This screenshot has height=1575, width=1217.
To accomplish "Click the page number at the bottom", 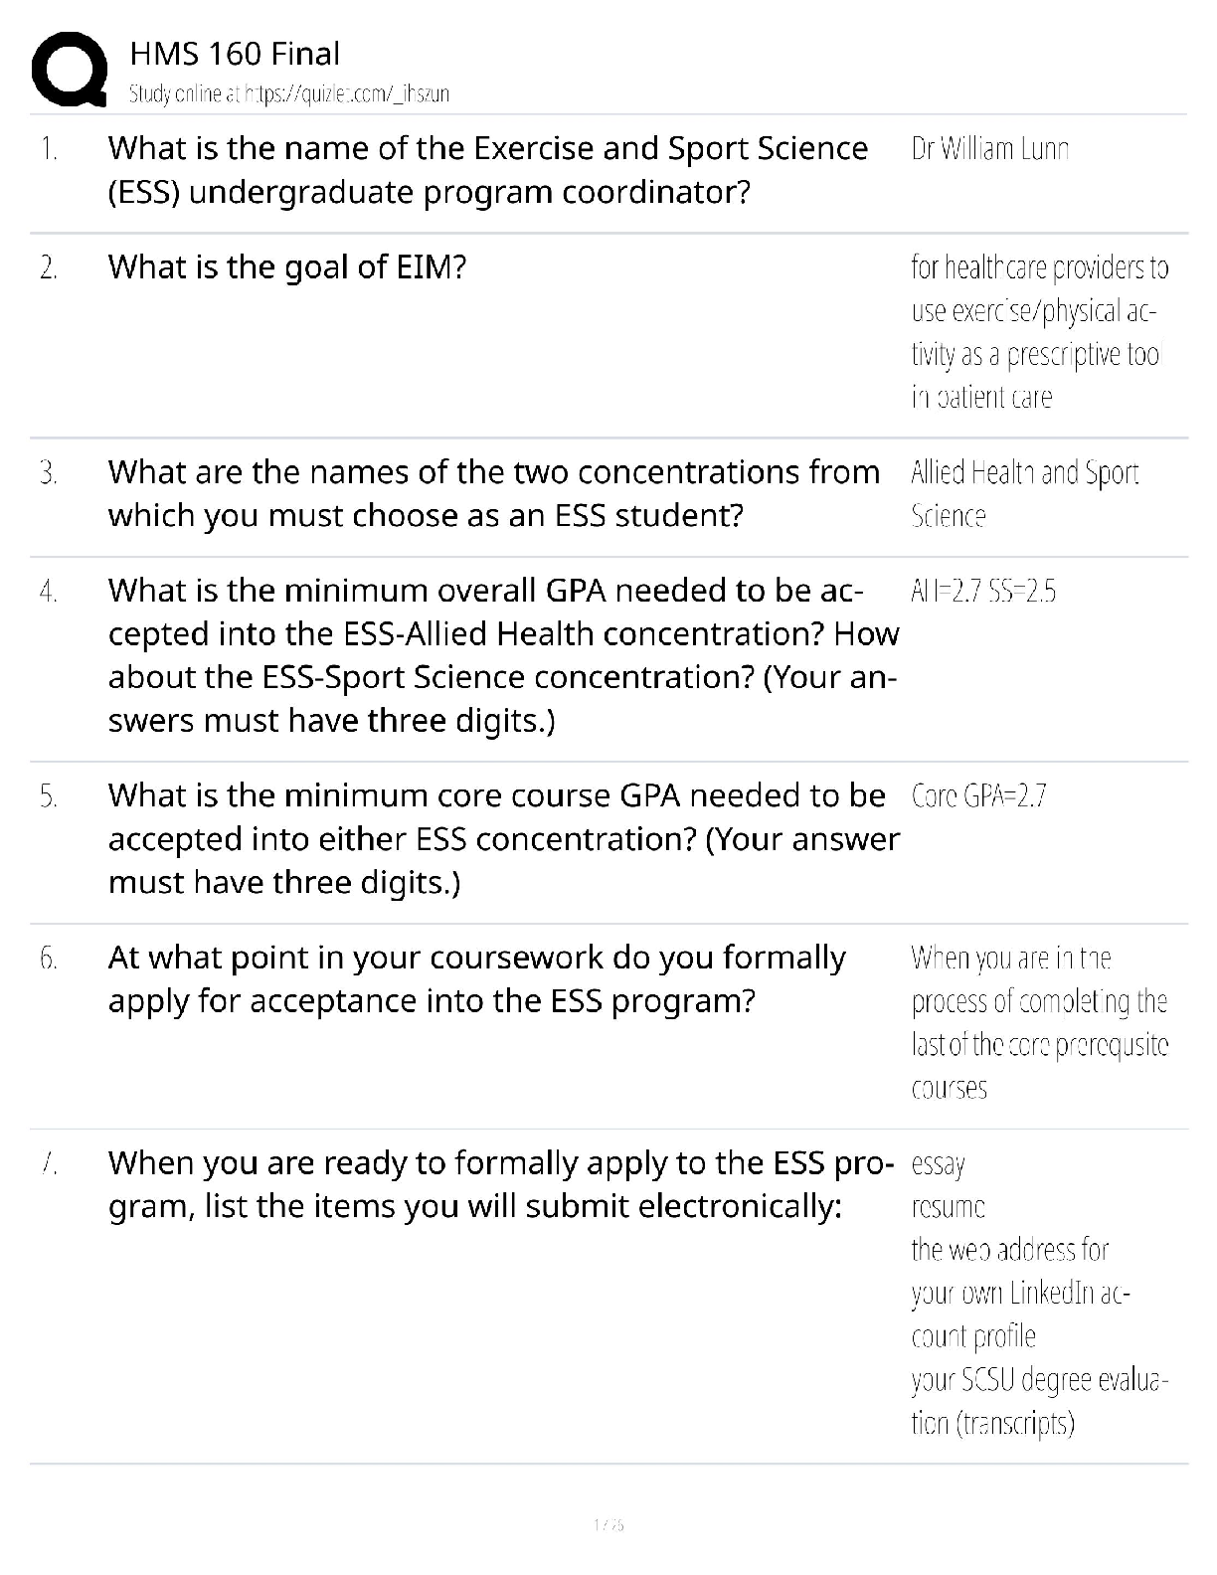I will 608,1524.
